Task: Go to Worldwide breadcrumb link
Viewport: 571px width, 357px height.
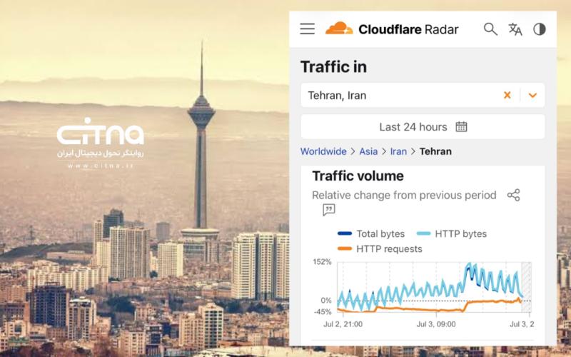Action: pos(323,151)
